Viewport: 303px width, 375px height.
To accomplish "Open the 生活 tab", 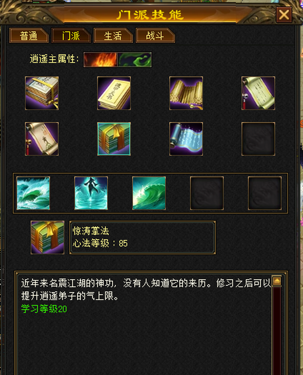I will pos(113,36).
